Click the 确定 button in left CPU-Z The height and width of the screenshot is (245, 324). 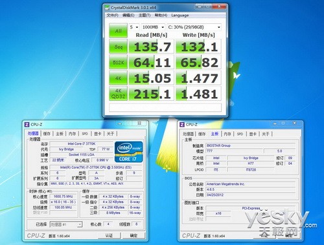[133, 235]
